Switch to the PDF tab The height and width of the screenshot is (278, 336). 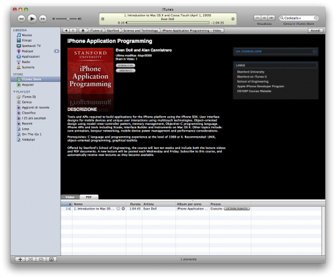89,197
